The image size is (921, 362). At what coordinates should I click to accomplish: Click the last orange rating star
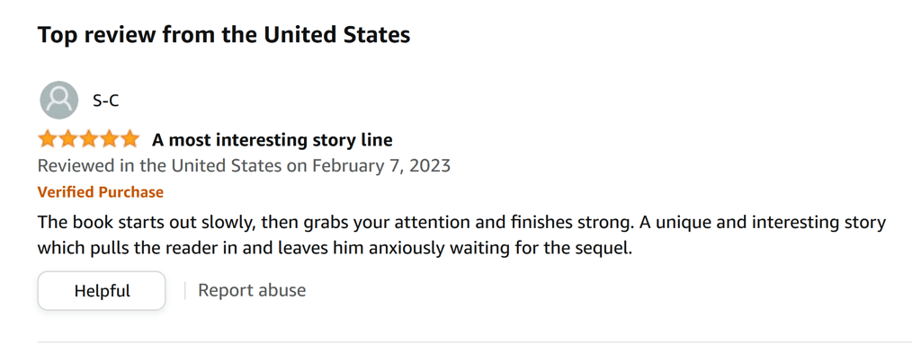pos(130,140)
